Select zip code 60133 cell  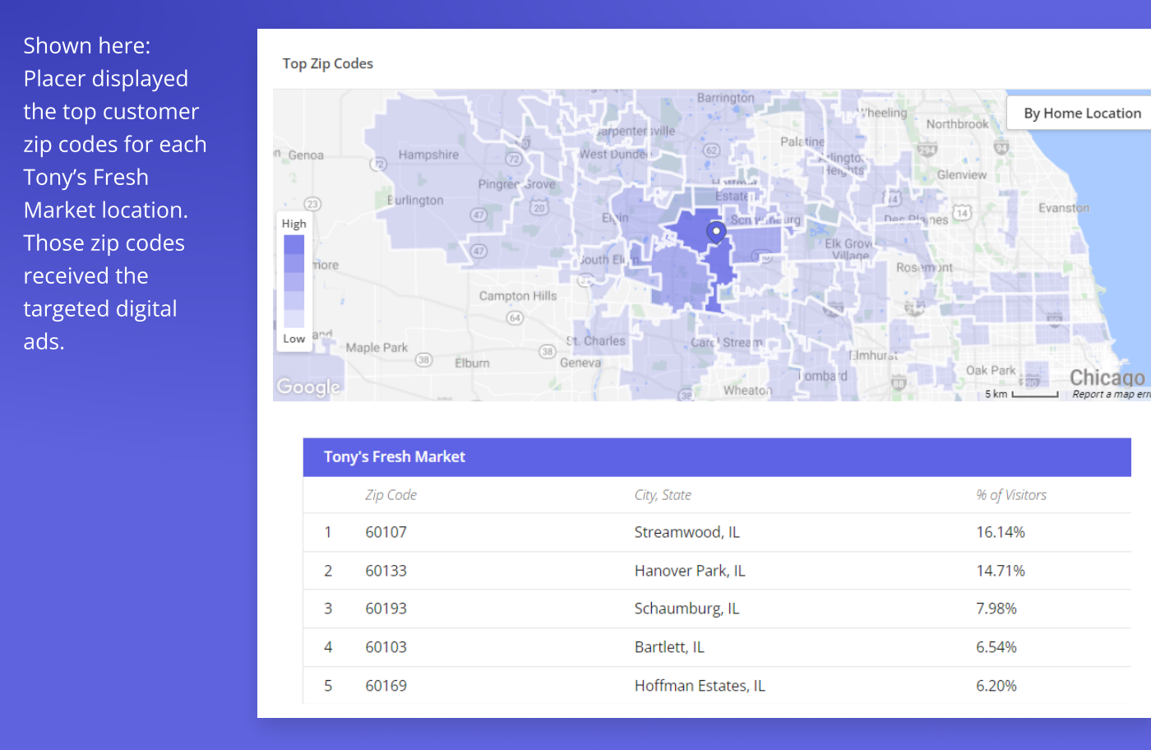tap(386, 571)
